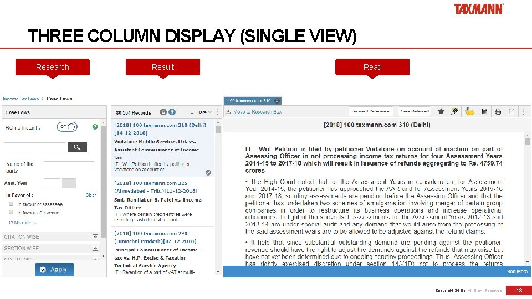The image size is (532, 299).
Task: Click Case Referred button
Action: click(415, 111)
